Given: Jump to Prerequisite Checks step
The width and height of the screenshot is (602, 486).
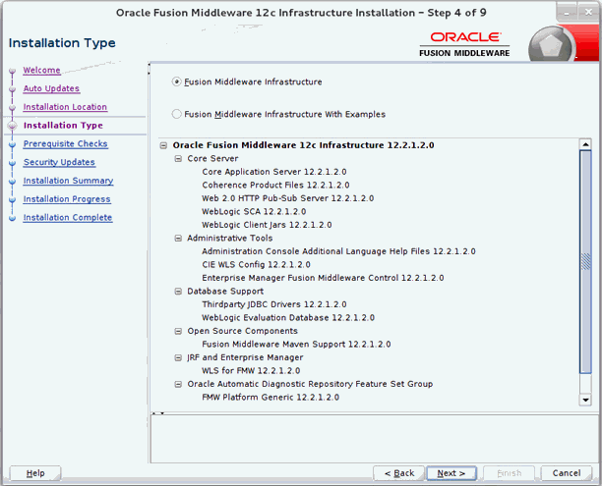Looking at the screenshot, I should click(65, 143).
